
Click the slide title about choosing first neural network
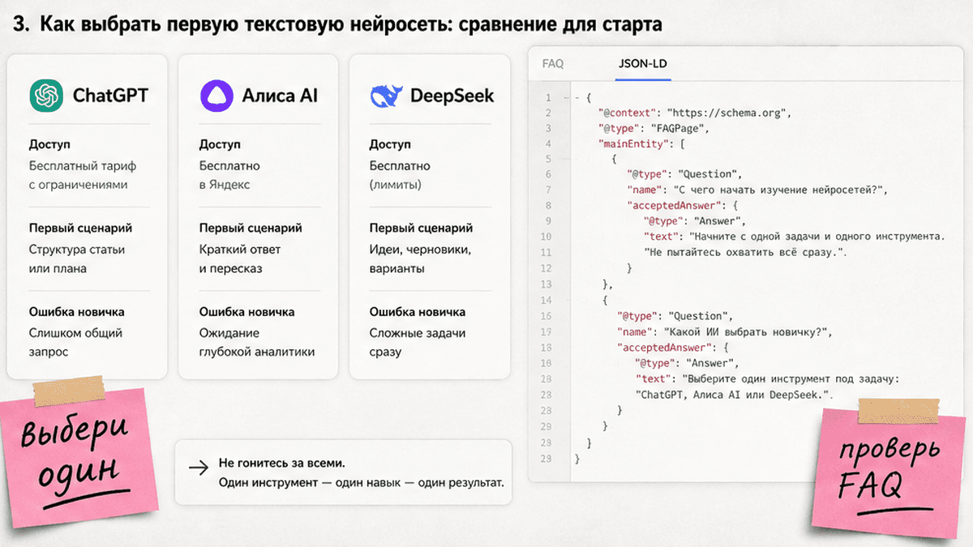coord(337,25)
